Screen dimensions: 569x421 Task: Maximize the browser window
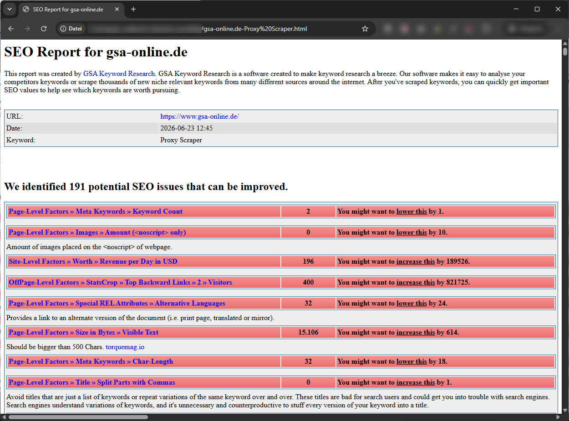(537, 9)
